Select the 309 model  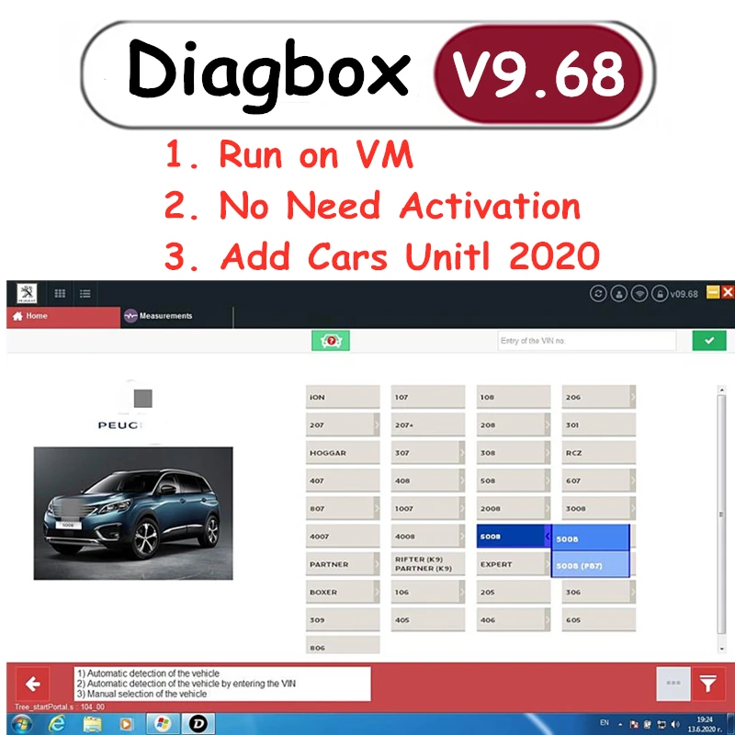pyautogui.click(x=343, y=619)
